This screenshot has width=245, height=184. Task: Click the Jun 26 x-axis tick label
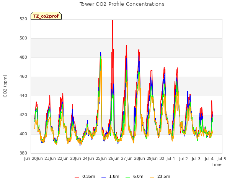(108, 159)
